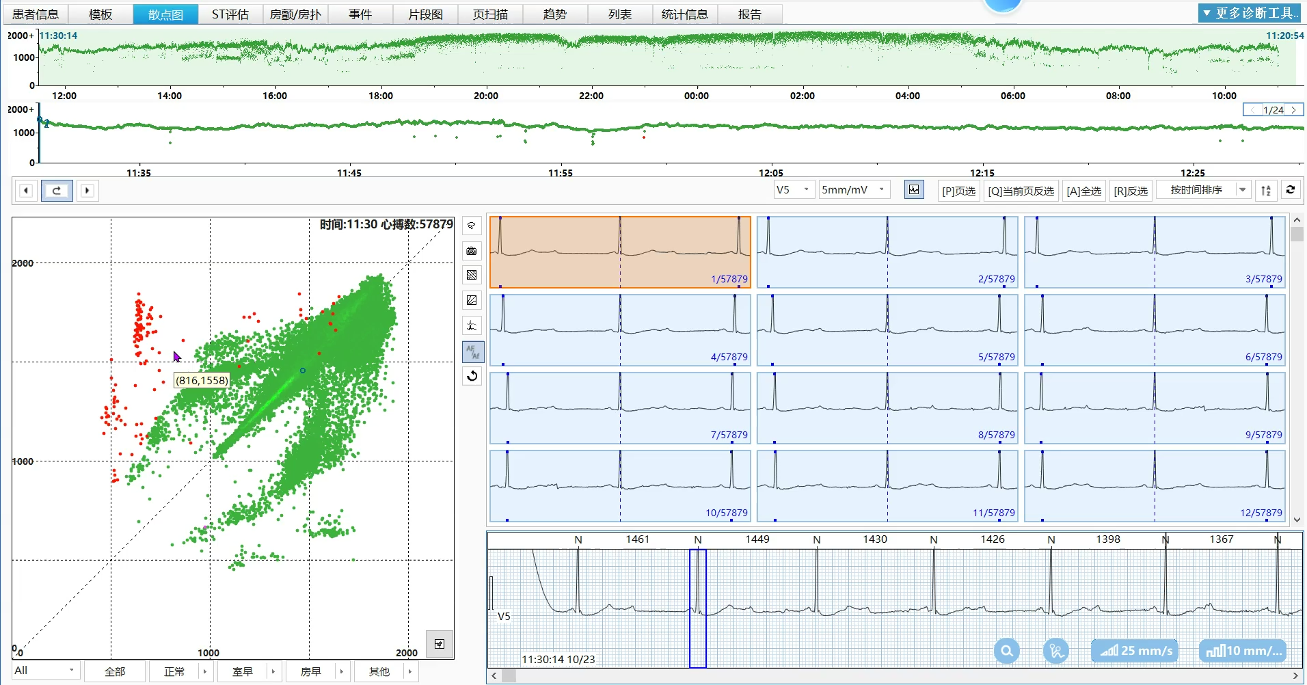This screenshot has height=685, width=1307.
Task: Open the 房颤/房扑 tab
Action: click(295, 14)
